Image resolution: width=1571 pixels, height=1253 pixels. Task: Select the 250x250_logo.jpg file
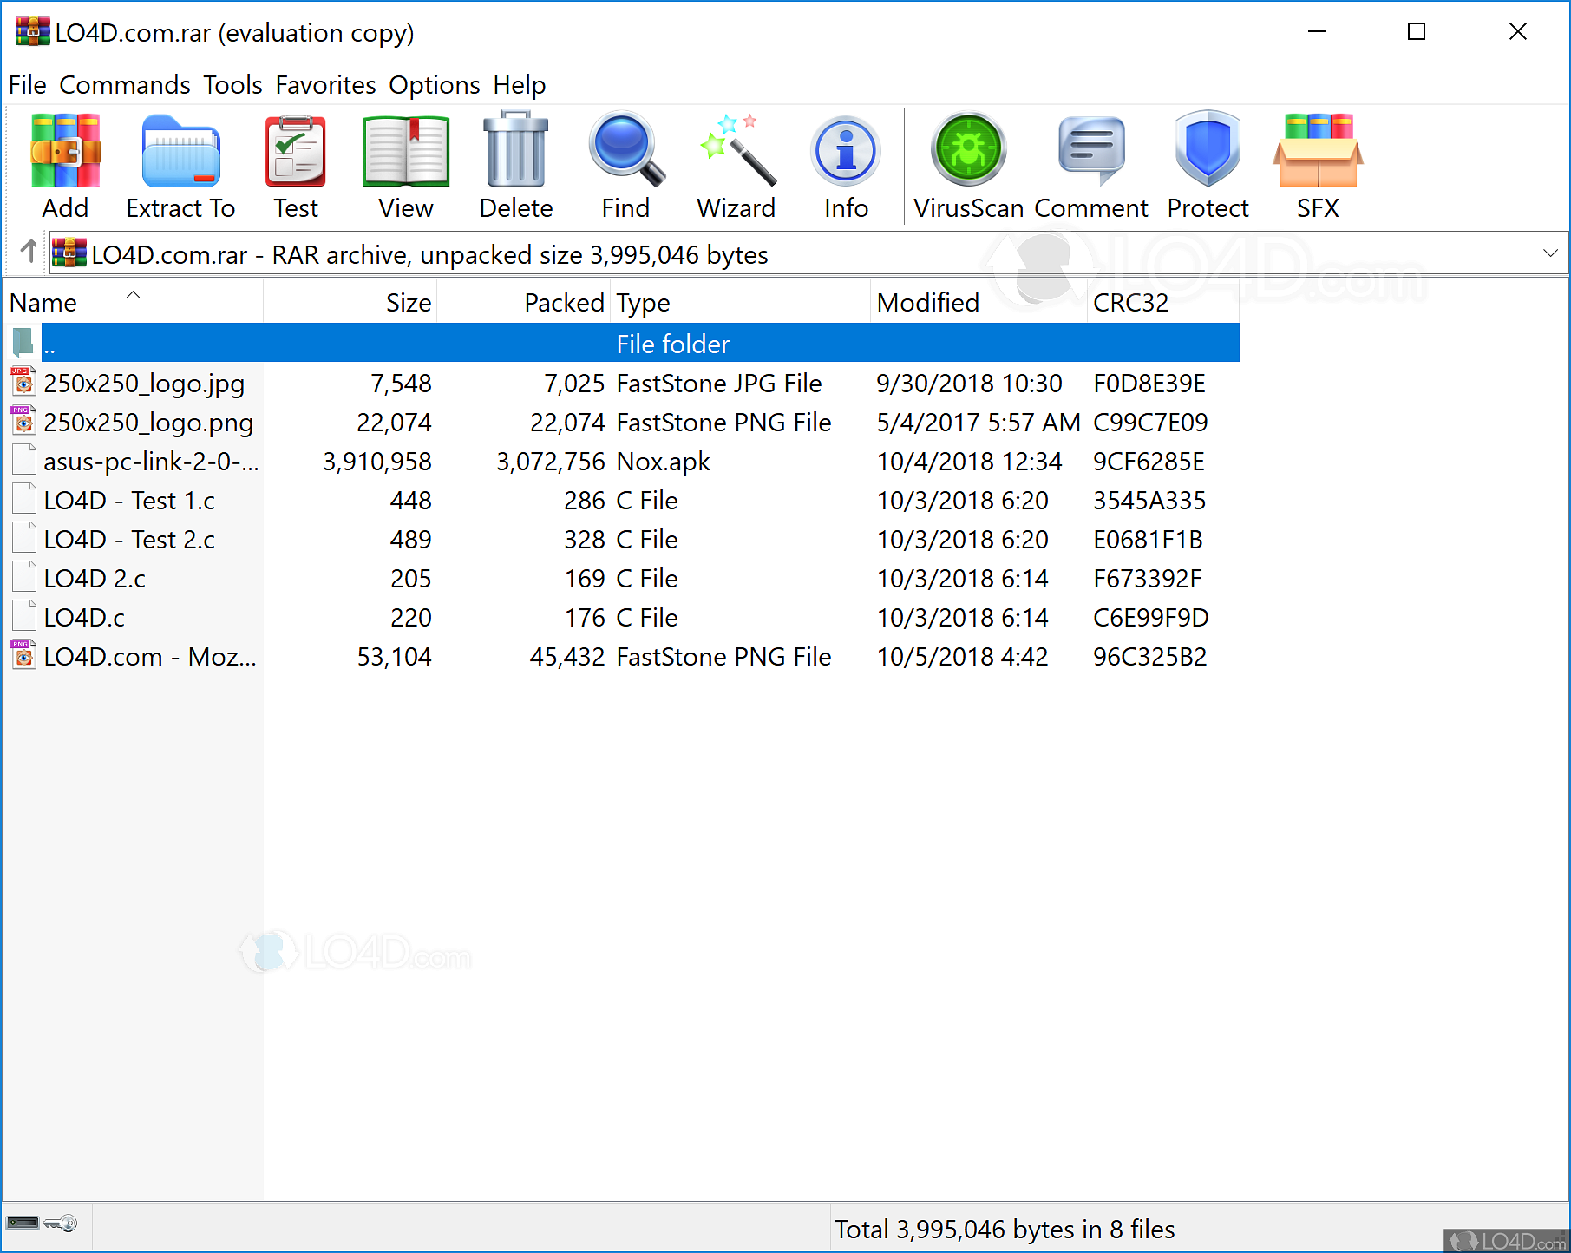point(144,384)
